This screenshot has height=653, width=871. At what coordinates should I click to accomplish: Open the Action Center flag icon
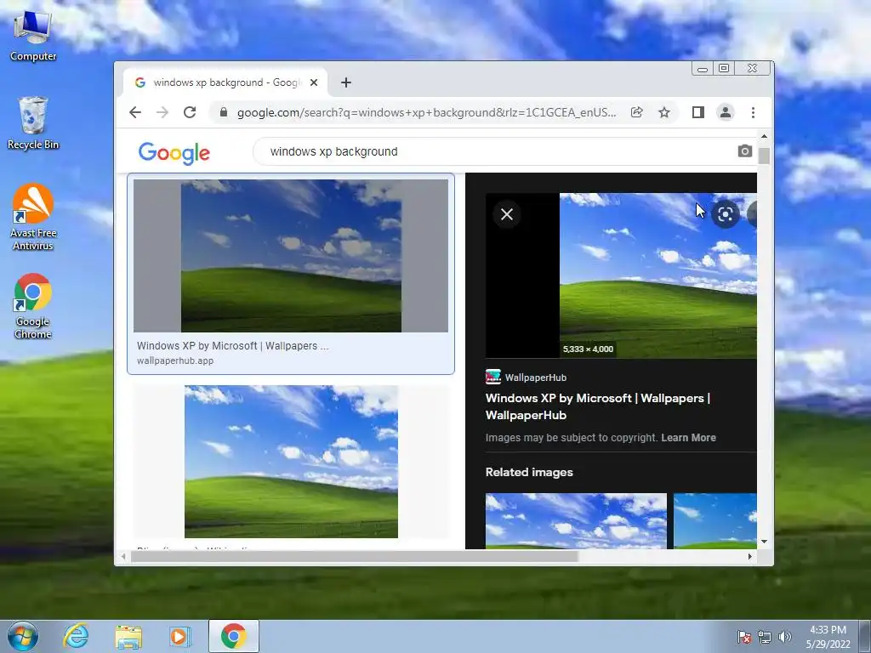click(x=744, y=637)
